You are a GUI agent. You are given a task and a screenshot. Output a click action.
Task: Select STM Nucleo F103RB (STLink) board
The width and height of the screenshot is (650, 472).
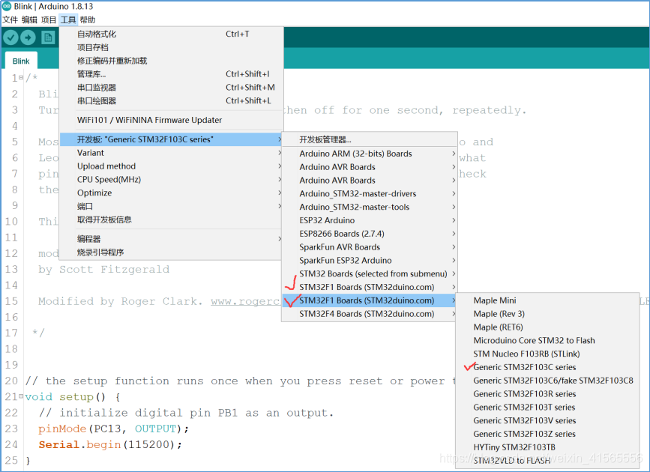[547, 354]
